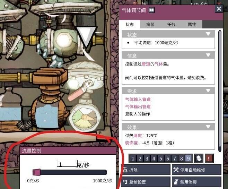228x189 pixels.
Task: Collapse the 状态 section arrow
Action: point(208,34)
